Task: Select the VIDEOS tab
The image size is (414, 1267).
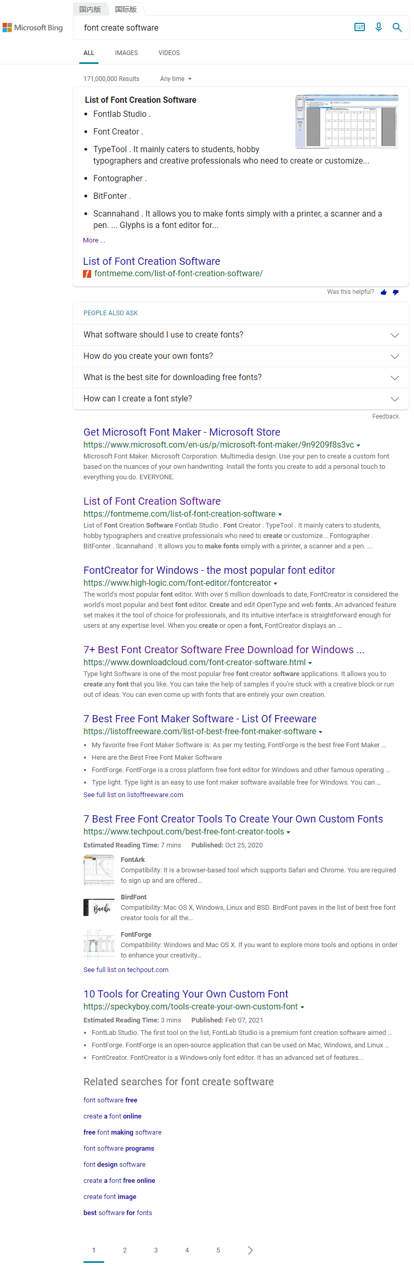Action: coord(169,53)
